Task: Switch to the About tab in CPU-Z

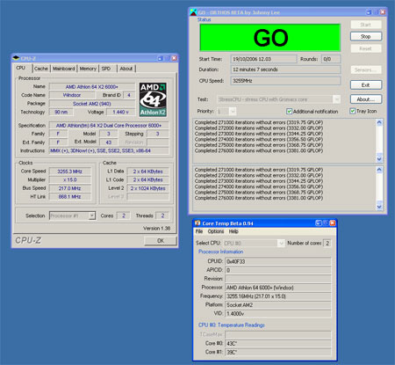Action: tap(126, 69)
